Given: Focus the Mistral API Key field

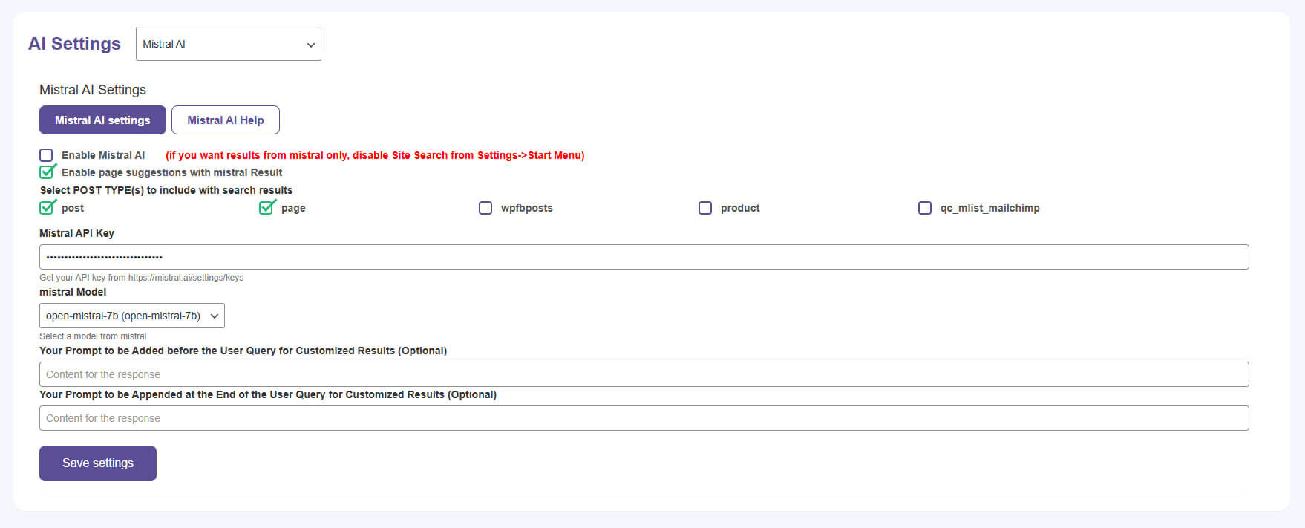Looking at the screenshot, I should pyautogui.click(x=644, y=257).
